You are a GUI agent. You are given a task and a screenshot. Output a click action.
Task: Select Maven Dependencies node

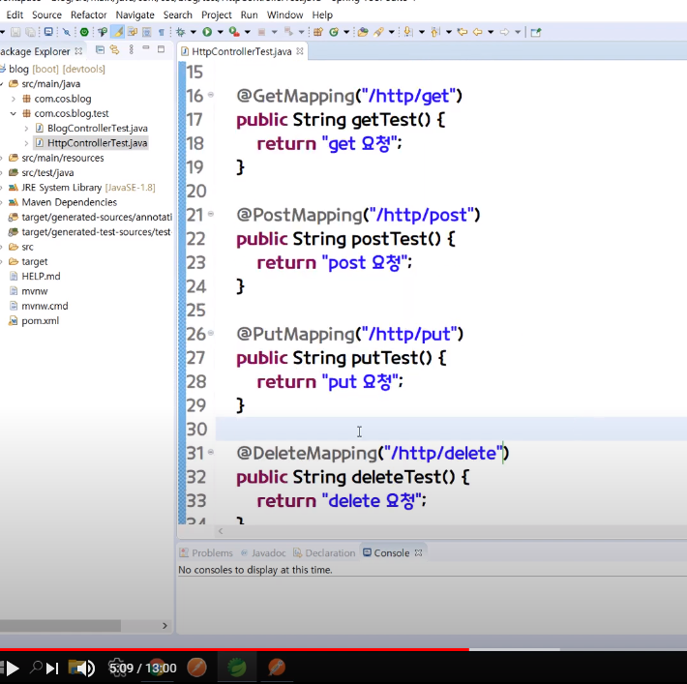point(63,202)
